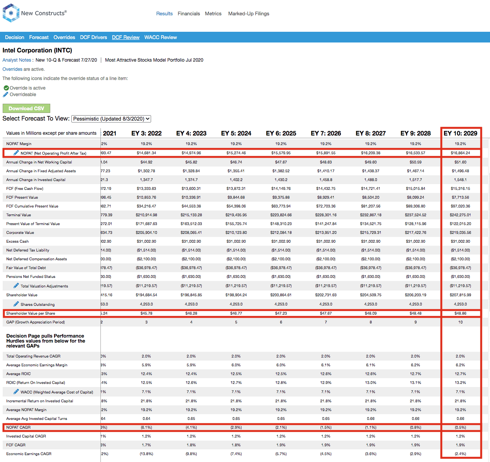Click the 'Overrides' link in 'Overrides are active'
490x462 pixels.
tap(13, 69)
